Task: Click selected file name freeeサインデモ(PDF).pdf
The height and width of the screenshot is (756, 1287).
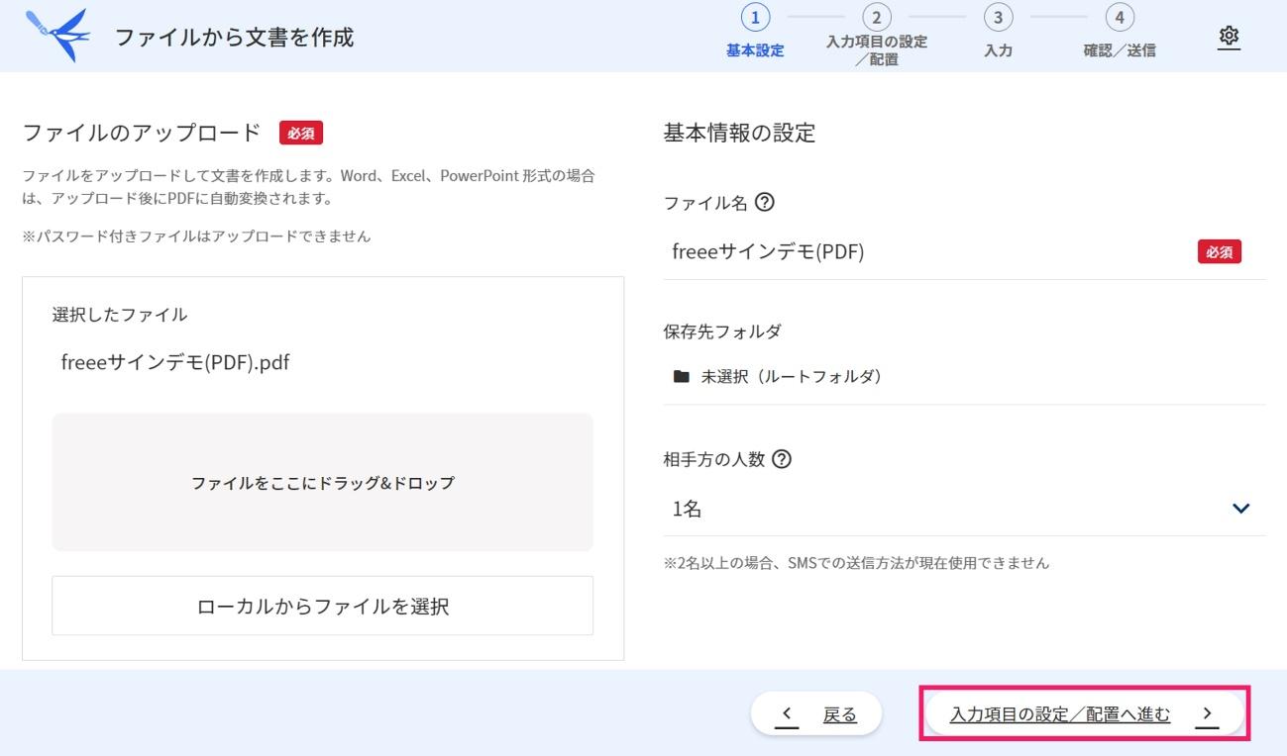Action: pyautogui.click(x=175, y=362)
